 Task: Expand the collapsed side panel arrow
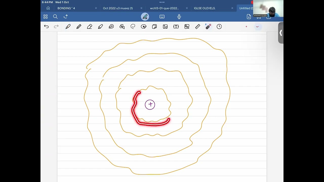[x=281, y=33]
